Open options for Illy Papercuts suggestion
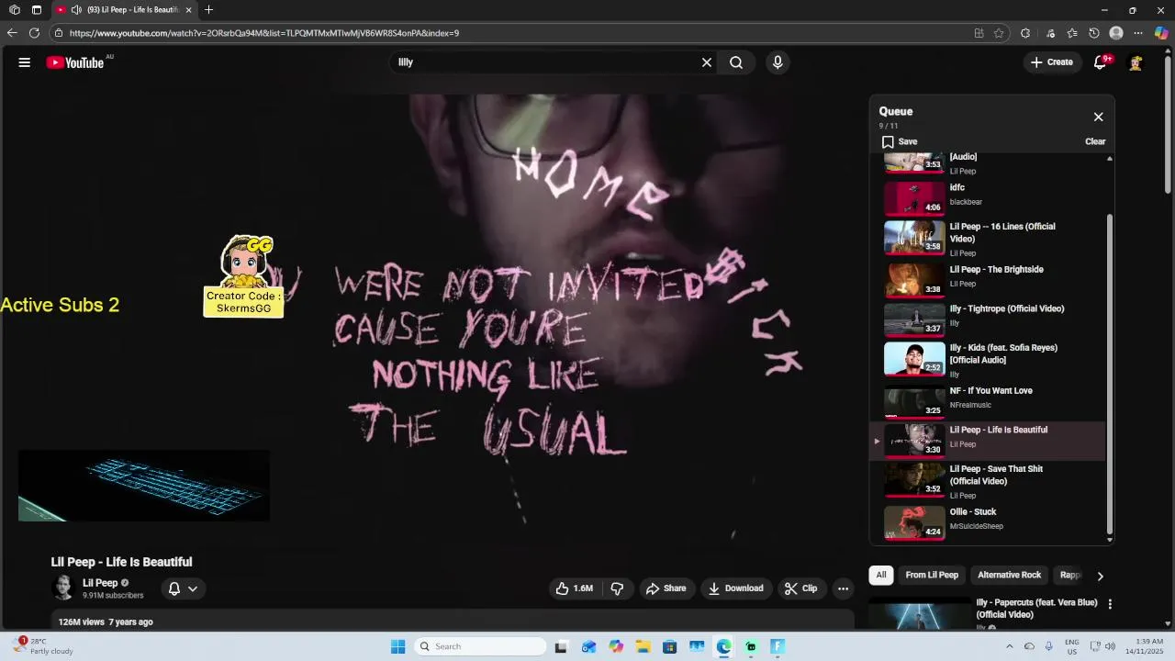Image resolution: width=1175 pixels, height=661 pixels. pyautogui.click(x=1110, y=604)
